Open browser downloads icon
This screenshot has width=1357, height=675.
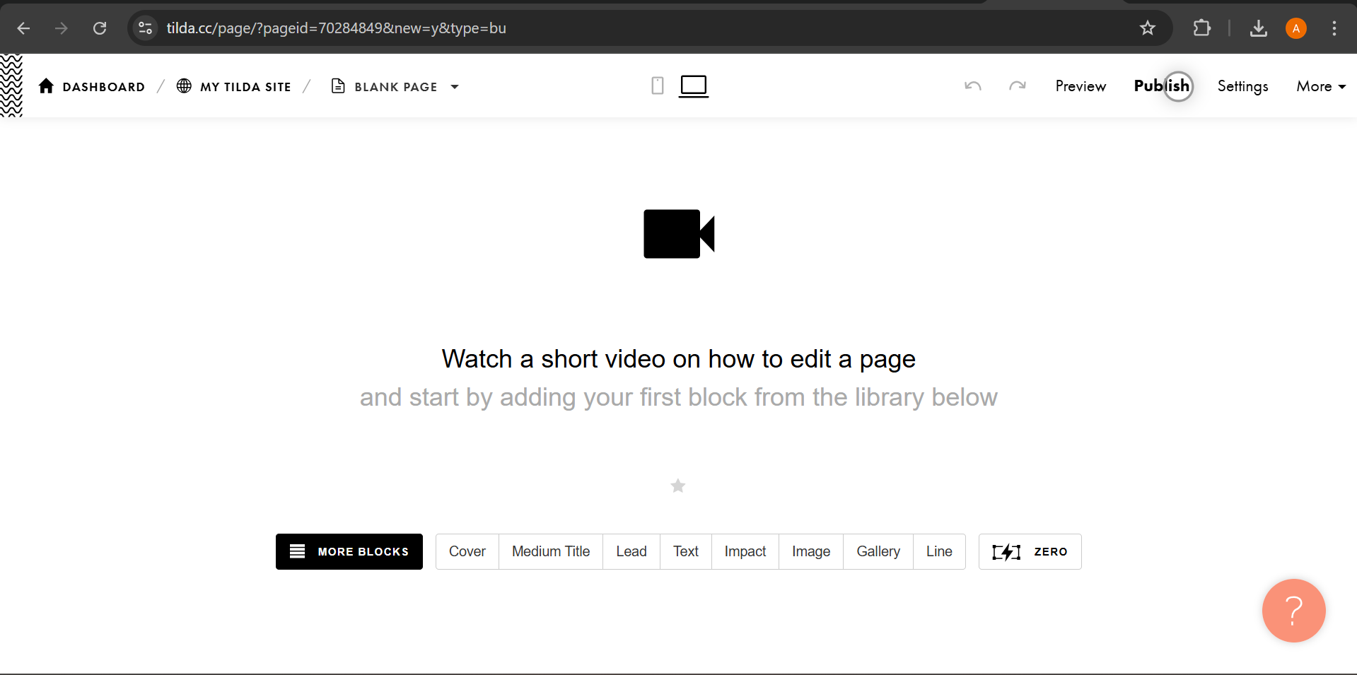click(1259, 28)
